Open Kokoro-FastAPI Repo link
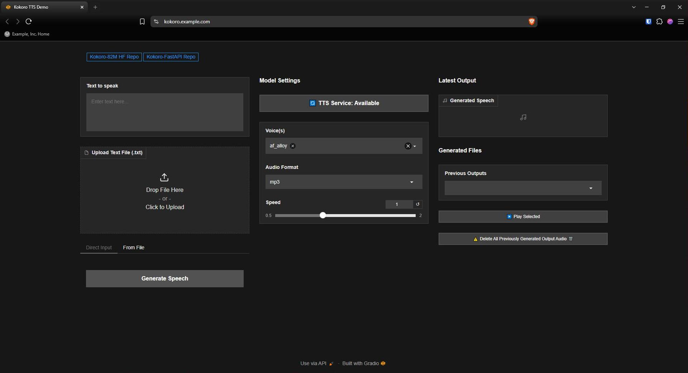688x373 pixels. (171, 57)
